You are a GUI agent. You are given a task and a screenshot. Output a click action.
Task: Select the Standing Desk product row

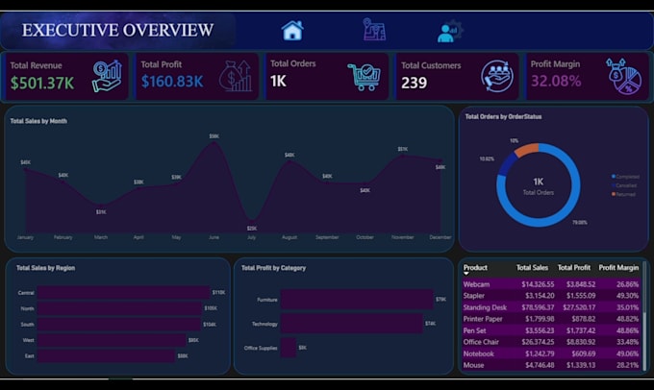click(x=551, y=307)
